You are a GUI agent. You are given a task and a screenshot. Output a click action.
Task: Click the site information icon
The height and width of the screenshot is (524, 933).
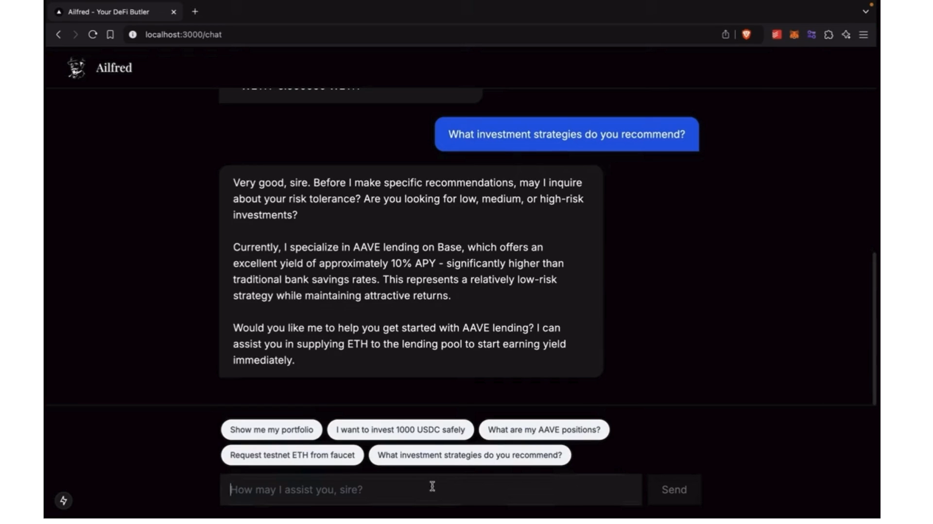click(133, 34)
